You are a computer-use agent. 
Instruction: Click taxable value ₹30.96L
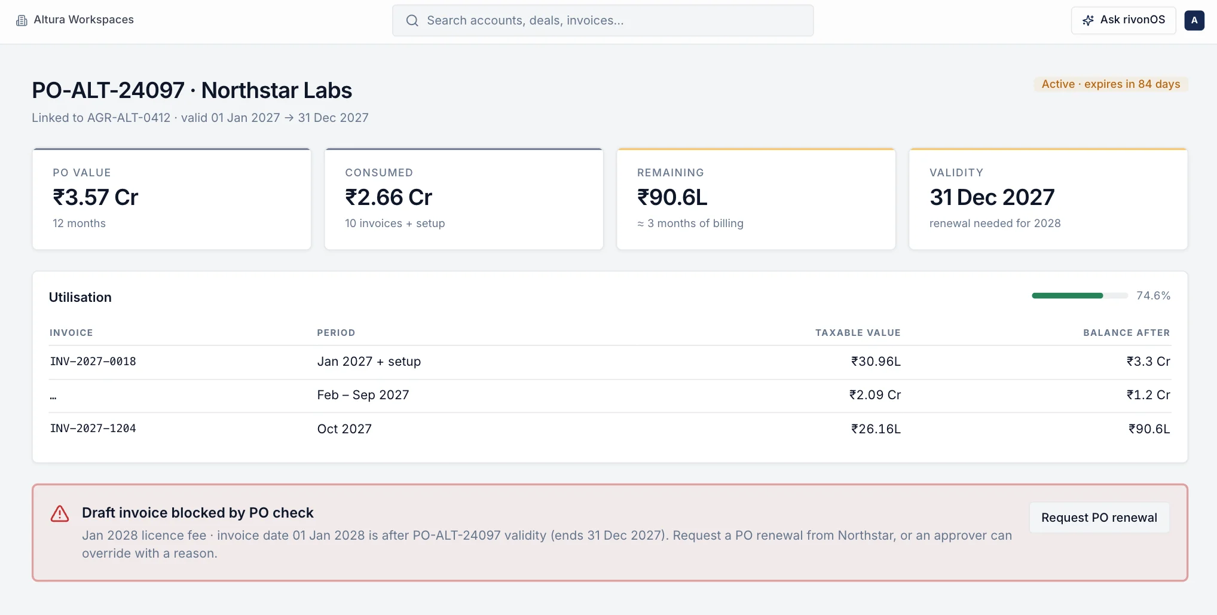876,362
